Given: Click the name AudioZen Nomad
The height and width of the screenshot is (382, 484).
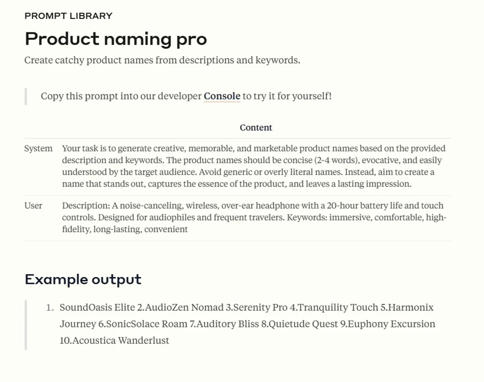Looking at the screenshot, I should pyautogui.click(x=184, y=307).
